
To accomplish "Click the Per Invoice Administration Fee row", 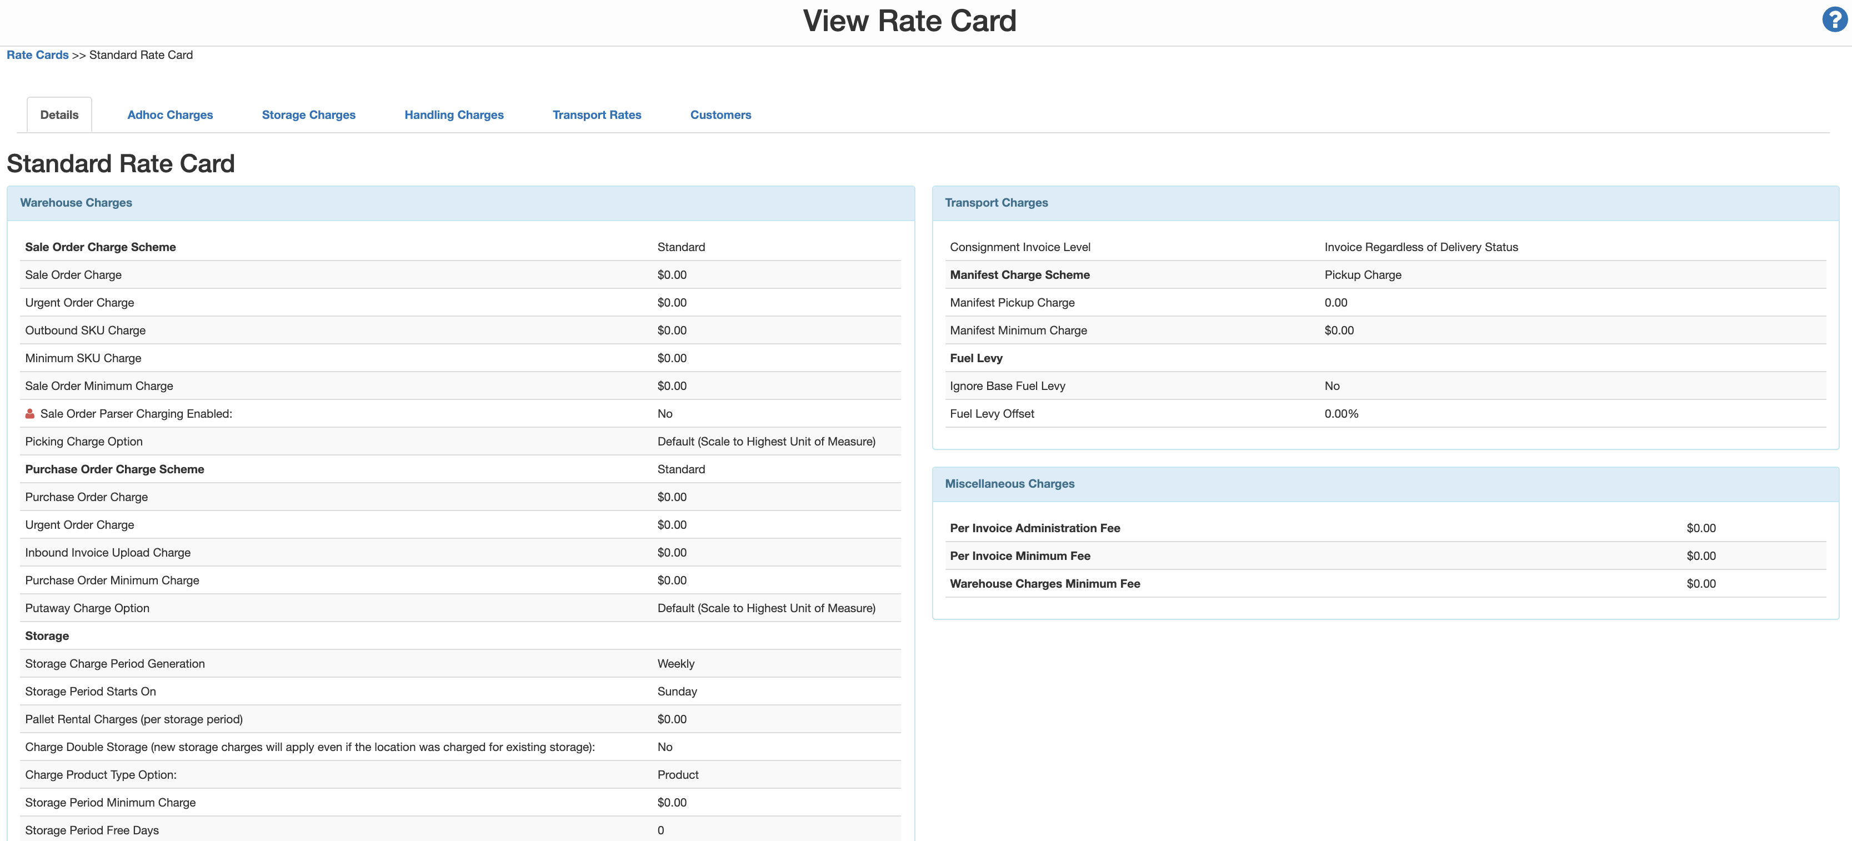I will [x=1034, y=528].
